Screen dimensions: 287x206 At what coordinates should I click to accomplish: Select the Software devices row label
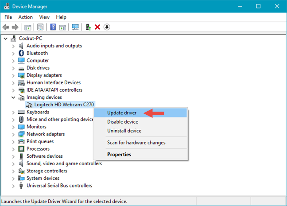click(x=45, y=156)
